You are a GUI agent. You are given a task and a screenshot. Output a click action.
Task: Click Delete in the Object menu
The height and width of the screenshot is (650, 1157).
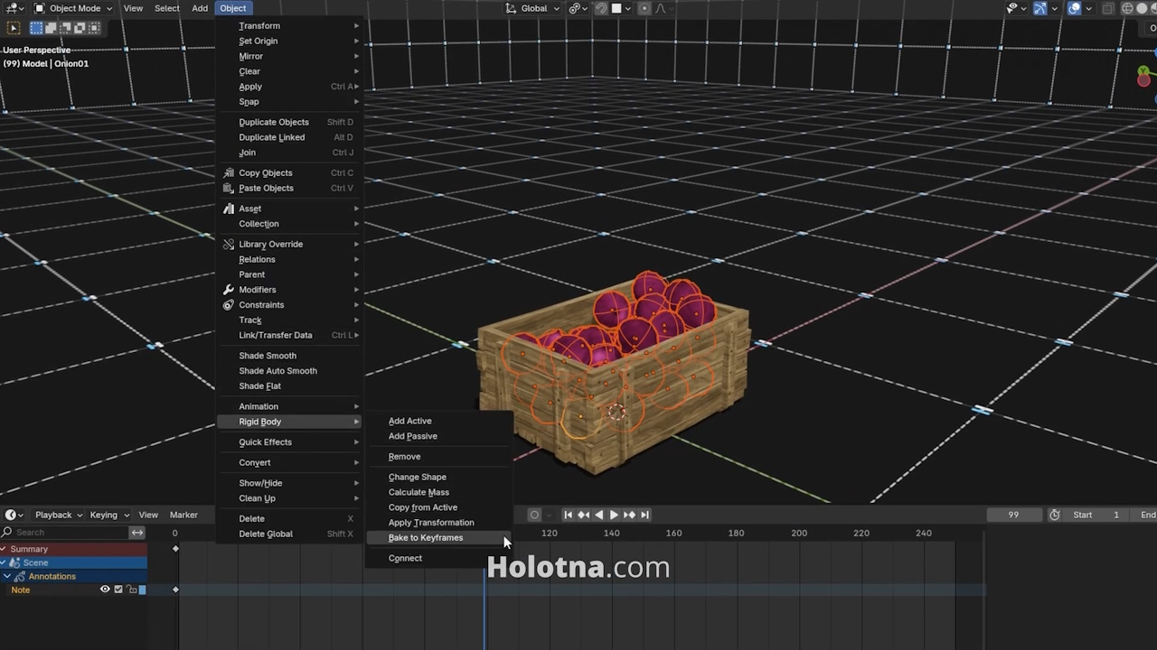tap(290, 519)
